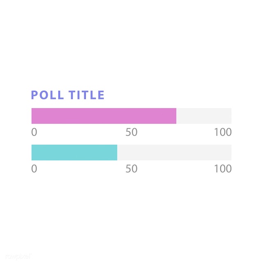This screenshot has width=263, height=263.
Task: Click the pink filled progress bar
Action: coord(104,116)
